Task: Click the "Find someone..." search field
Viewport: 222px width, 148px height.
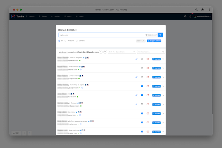Action: 151,52
